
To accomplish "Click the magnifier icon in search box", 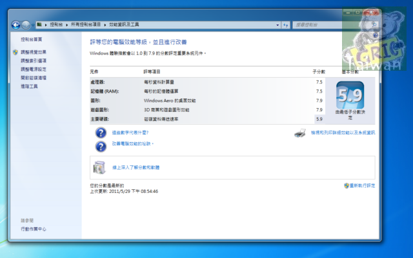I will (374, 24).
